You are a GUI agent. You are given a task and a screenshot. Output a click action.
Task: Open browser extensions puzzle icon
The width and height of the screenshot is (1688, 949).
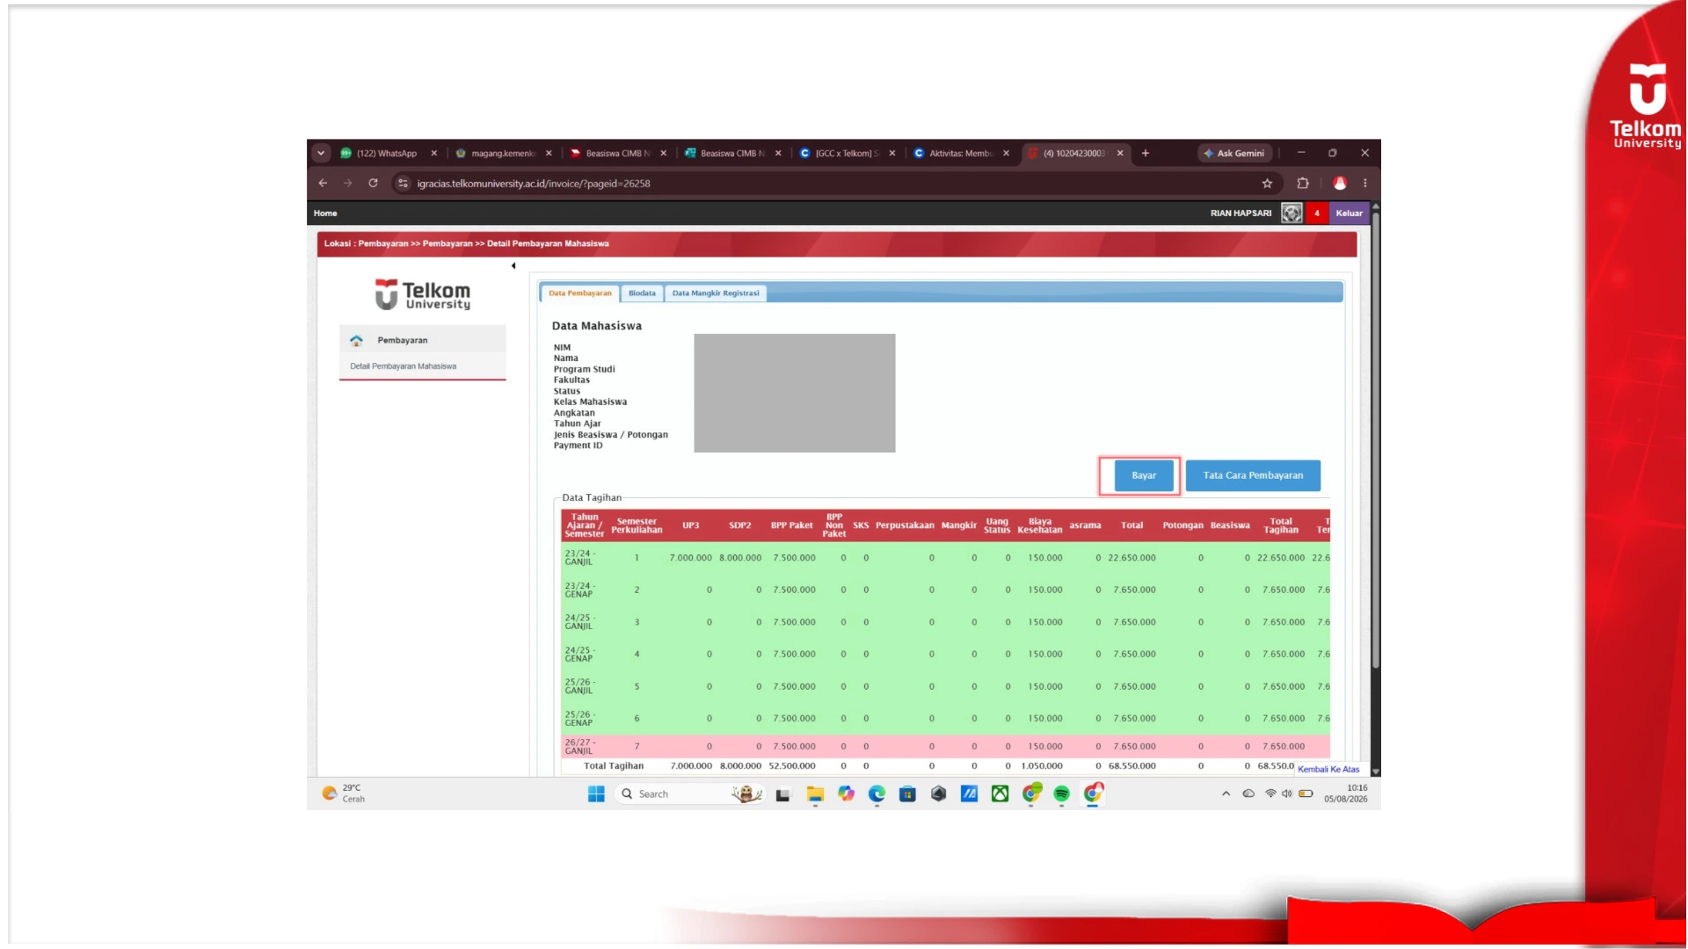(1303, 184)
